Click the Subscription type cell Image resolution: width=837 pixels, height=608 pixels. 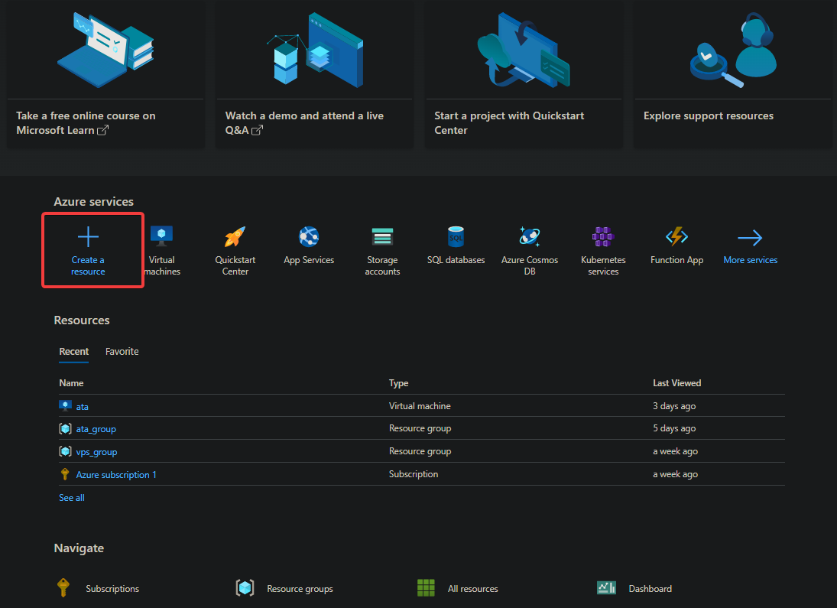click(x=414, y=474)
